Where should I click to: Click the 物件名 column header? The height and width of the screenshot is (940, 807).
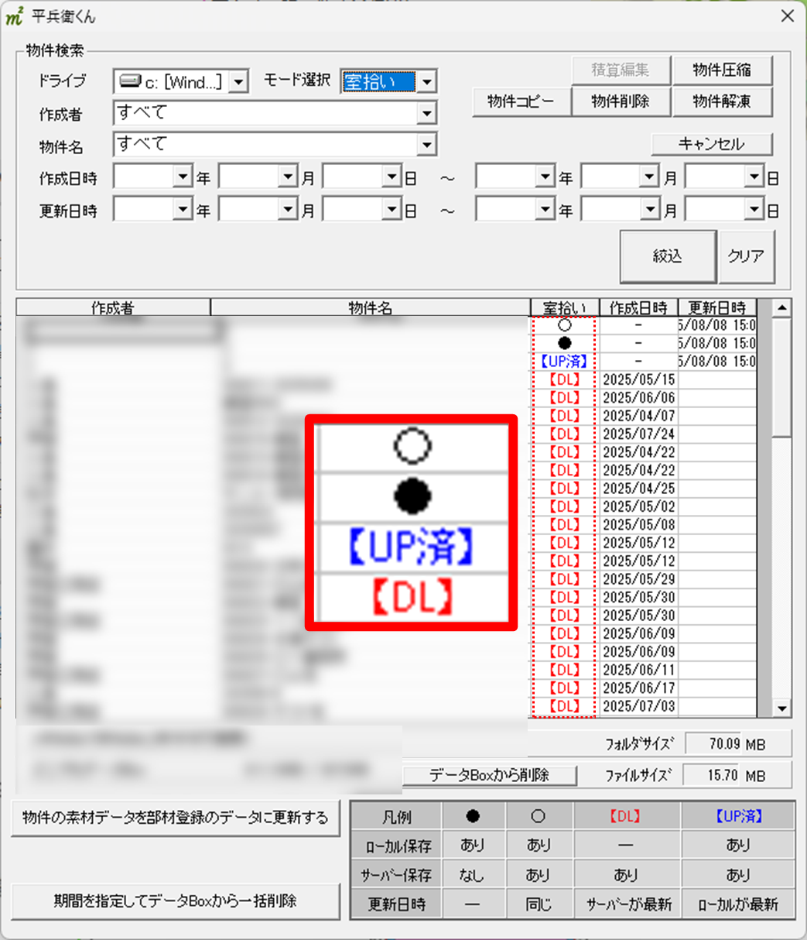(x=370, y=307)
